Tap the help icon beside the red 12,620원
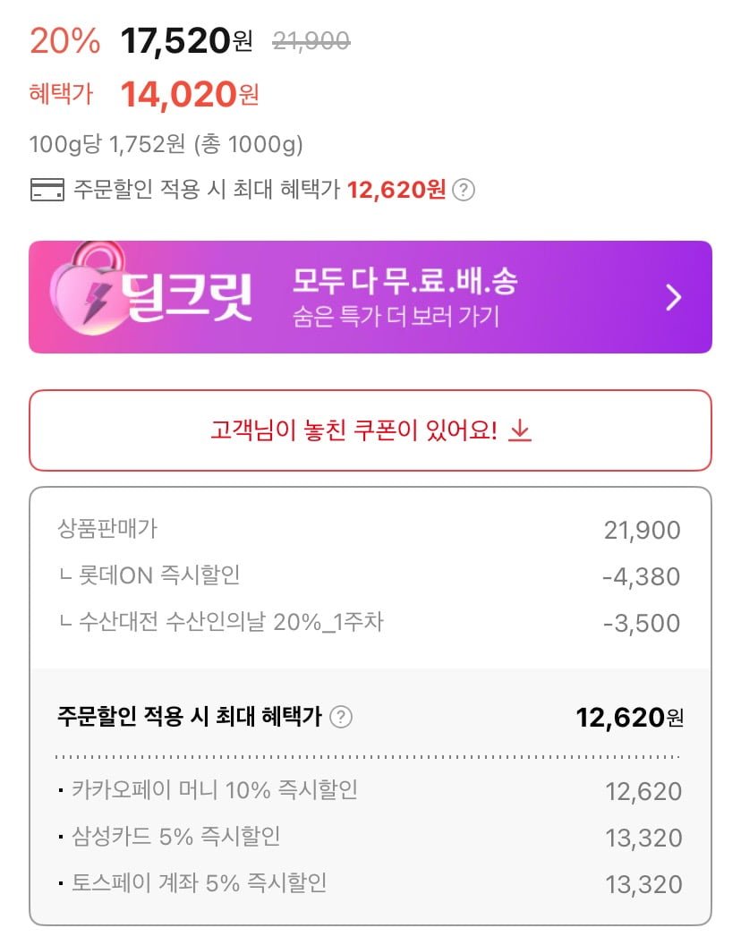This screenshot has height=945, width=741. (463, 190)
